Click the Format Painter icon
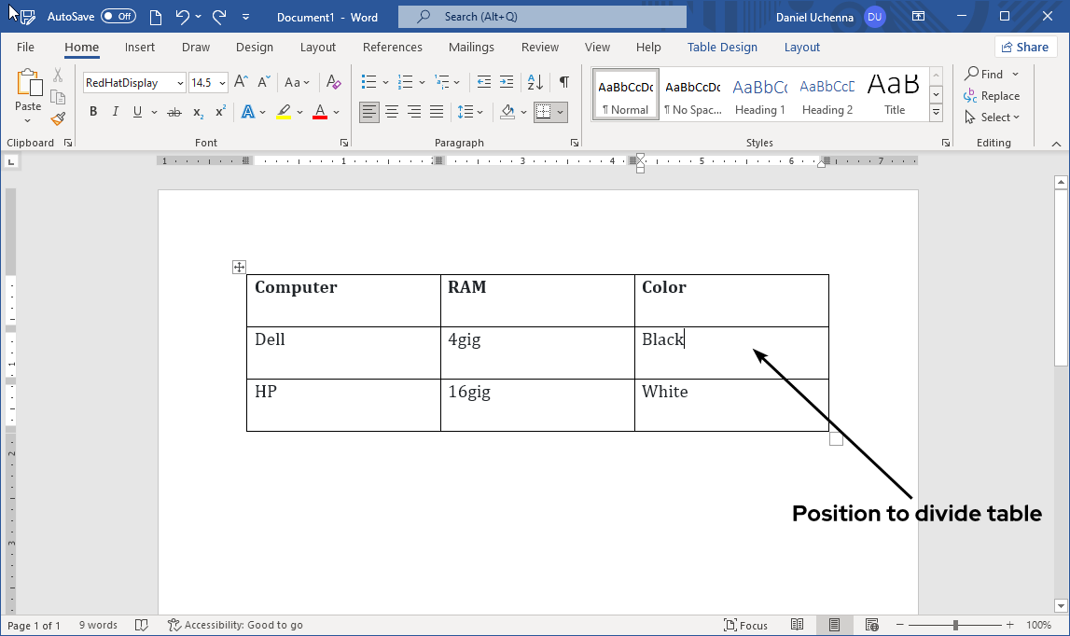1070x636 pixels. (x=58, y=118)
